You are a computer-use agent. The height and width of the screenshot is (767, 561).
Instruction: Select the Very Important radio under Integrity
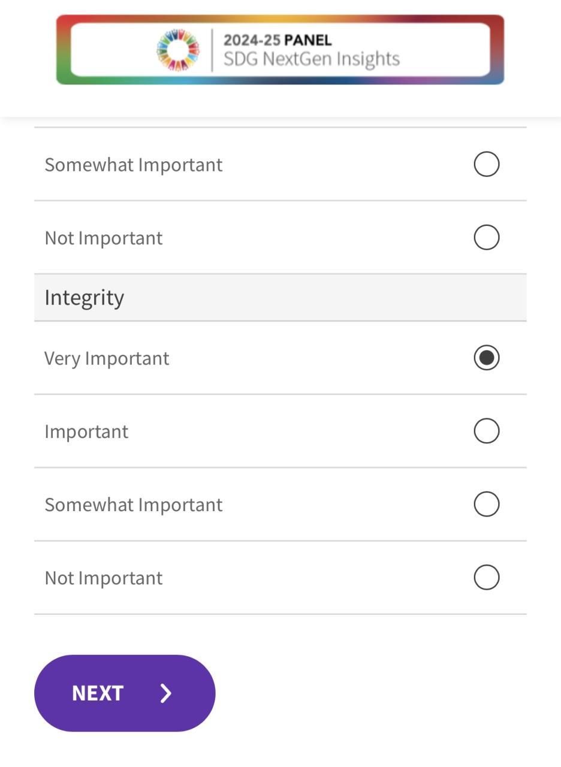(486, 358)
